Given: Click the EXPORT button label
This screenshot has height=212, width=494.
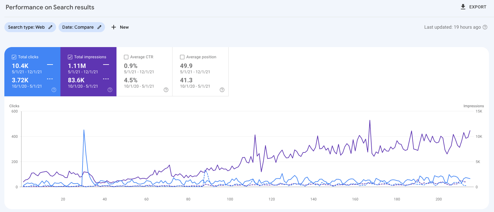Looking at the screenshot, I should [x=477, y=7].
